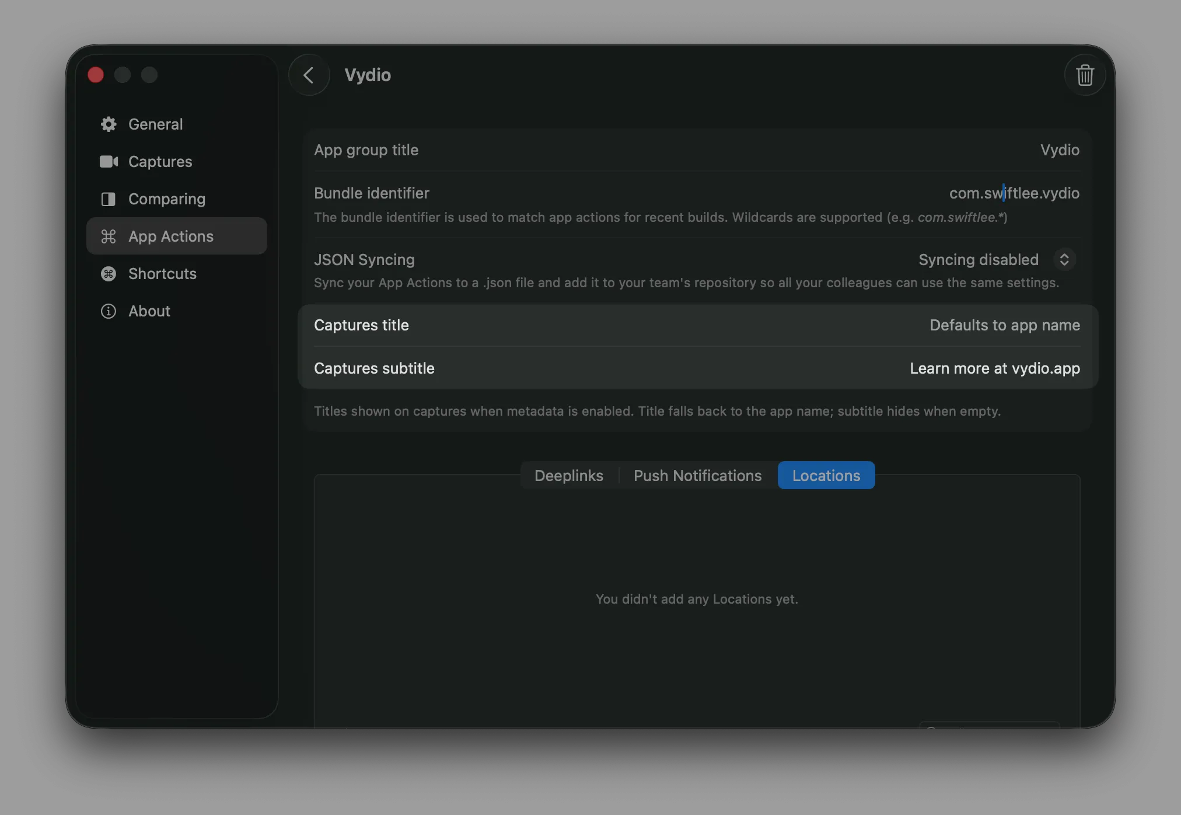Open Comparing section in the sidebar
Screen dimensions: 1181x815
pos(177,198)
